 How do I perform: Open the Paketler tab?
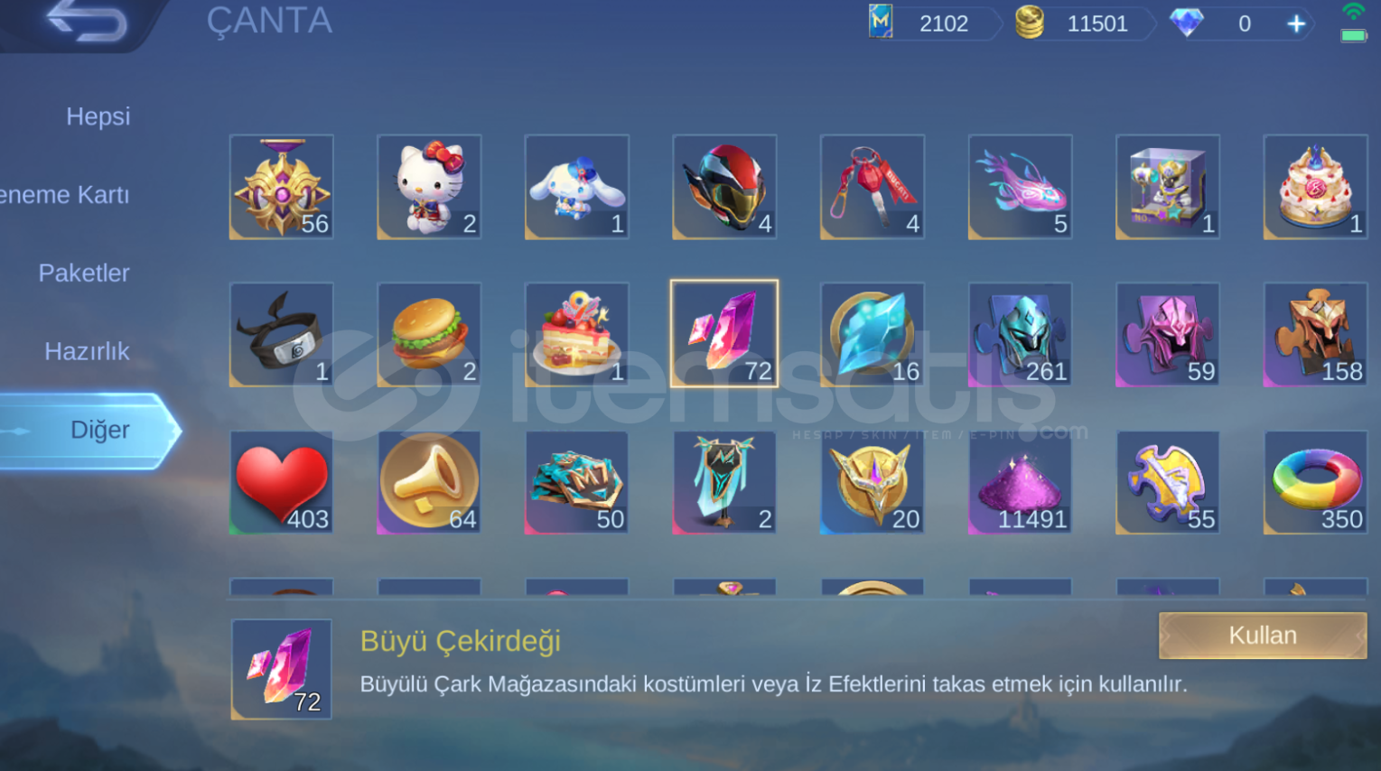point(84,273)
